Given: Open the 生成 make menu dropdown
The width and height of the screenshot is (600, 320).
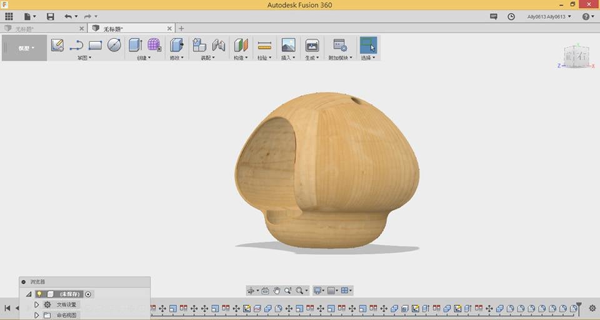Looking at the screenshot, I should [x=312, y=57].
